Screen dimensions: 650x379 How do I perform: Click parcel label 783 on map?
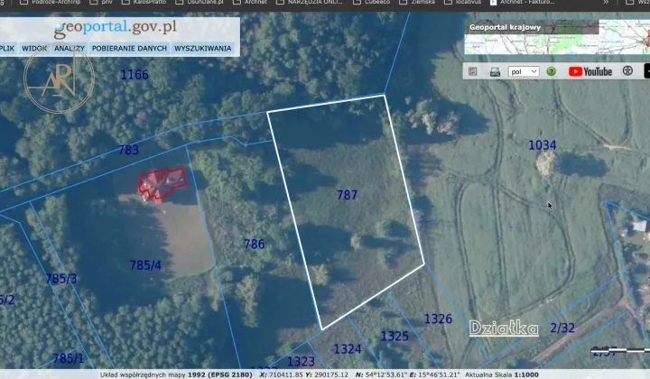tap(128, 150)
